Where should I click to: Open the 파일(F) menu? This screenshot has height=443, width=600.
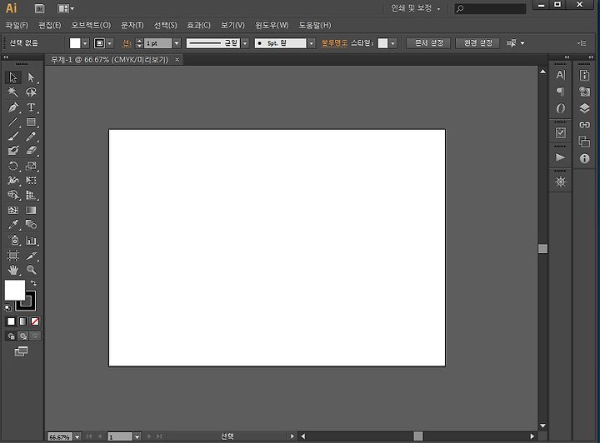pyautogui.click(x=17, y=25)
